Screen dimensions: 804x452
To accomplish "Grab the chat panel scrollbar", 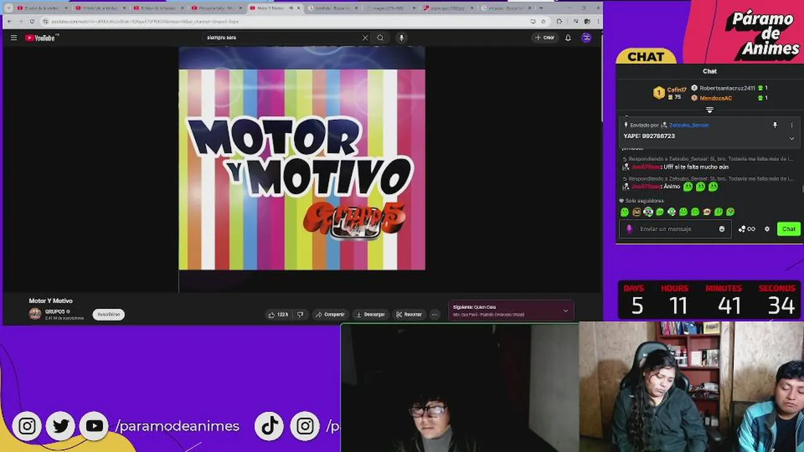I will coord(802,189).
